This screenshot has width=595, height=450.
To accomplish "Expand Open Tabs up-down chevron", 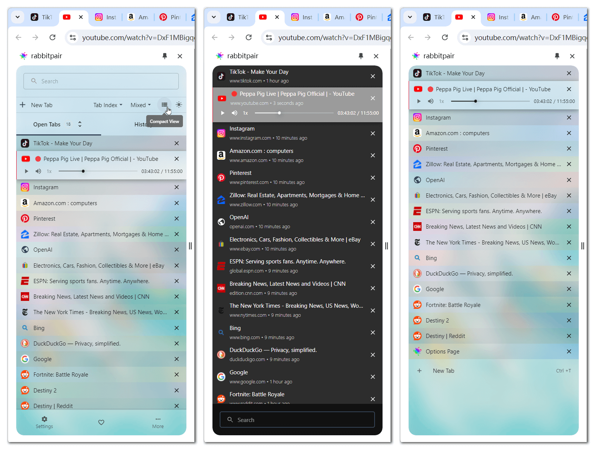I will [x=80, y=124].
